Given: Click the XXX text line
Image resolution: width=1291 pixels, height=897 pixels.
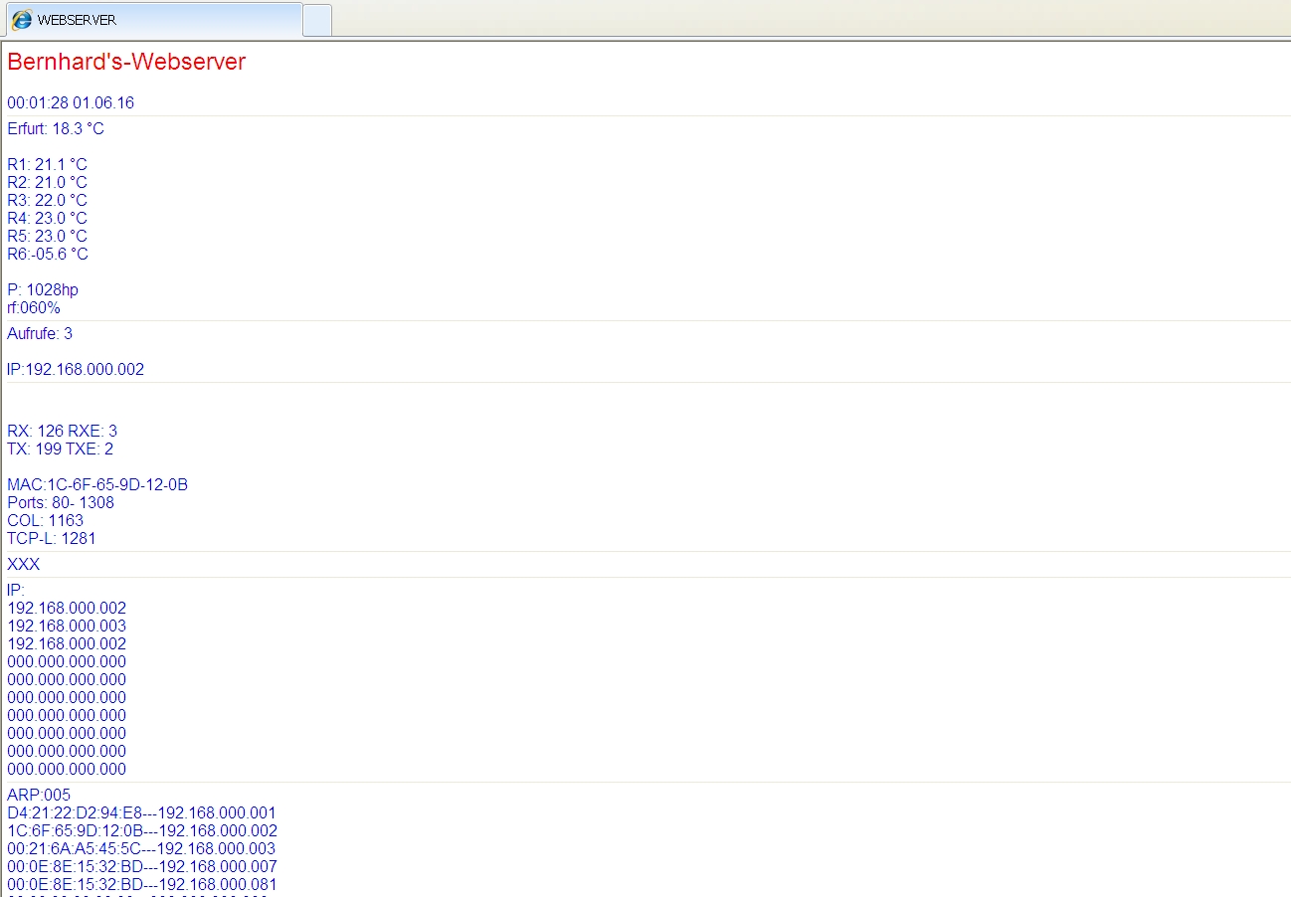Looking at the screenshot, I should pos(24,564).
